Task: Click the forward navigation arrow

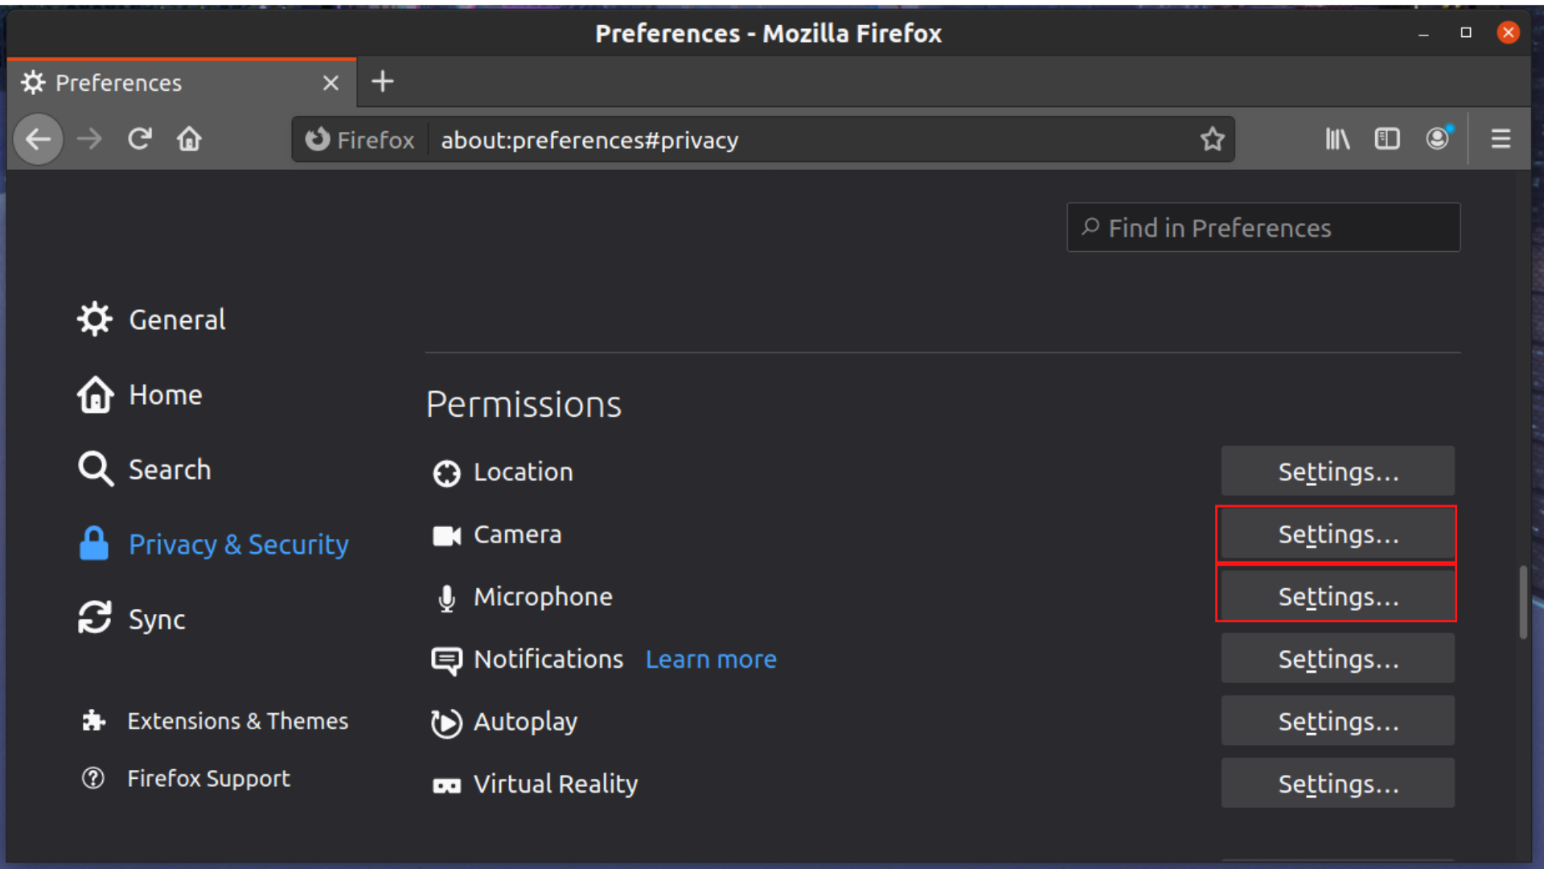Action: click(x=89, y=139)
